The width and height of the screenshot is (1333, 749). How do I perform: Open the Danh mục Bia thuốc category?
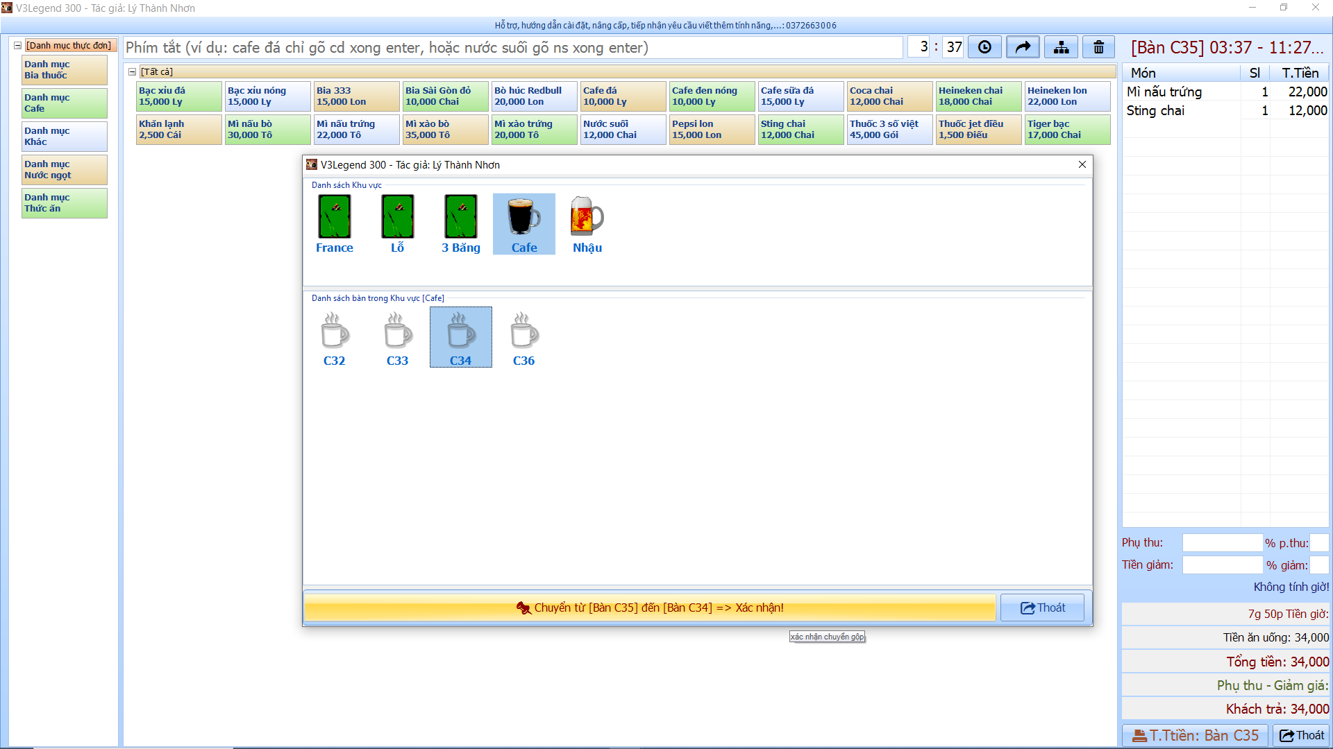65,70
